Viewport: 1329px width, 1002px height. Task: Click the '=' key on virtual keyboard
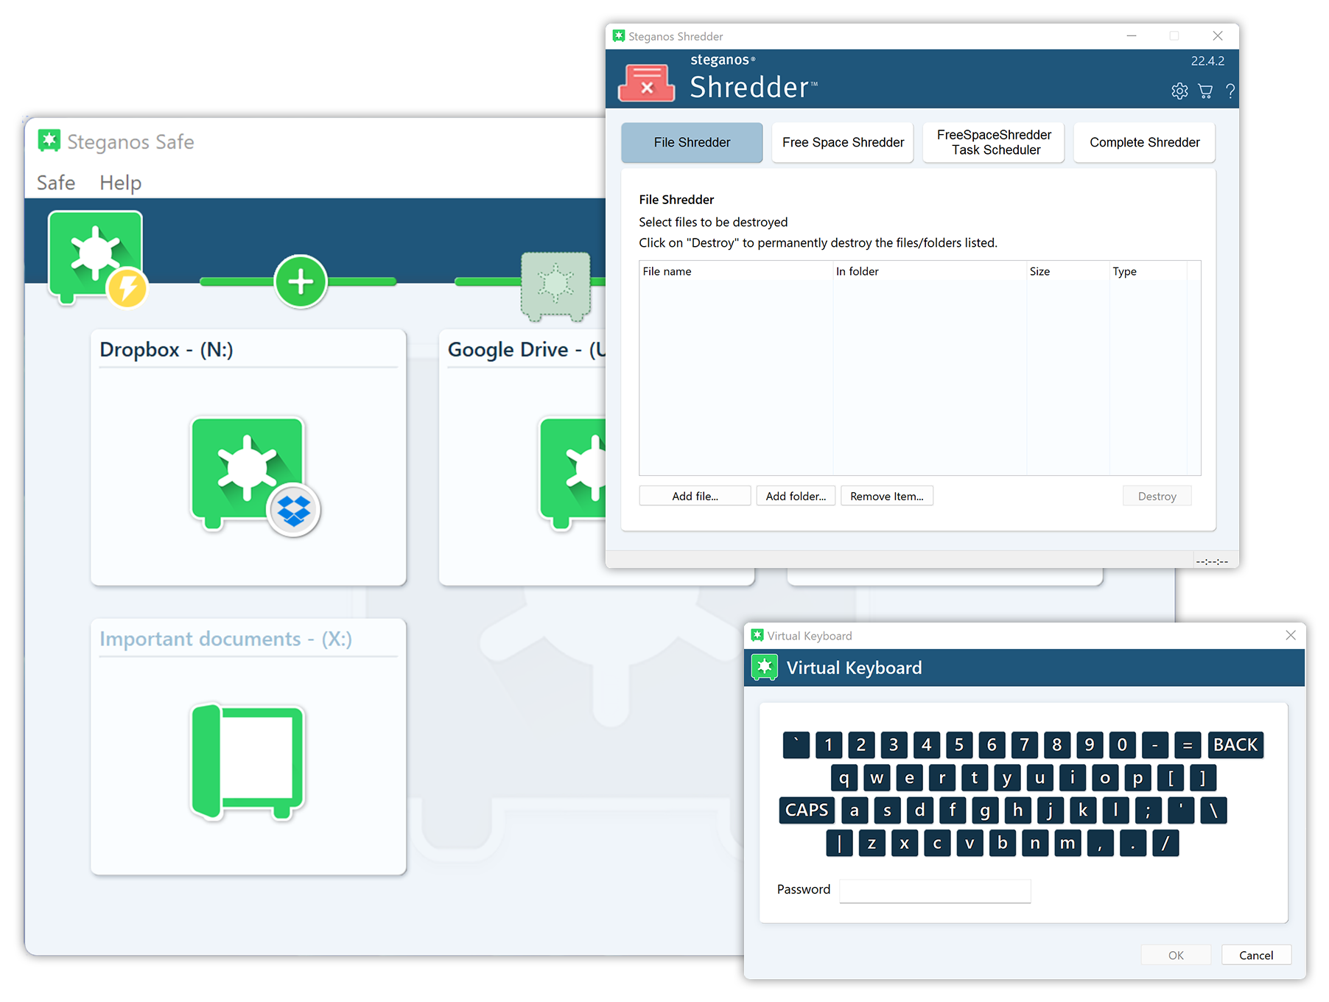click(x=1188, y=745)
